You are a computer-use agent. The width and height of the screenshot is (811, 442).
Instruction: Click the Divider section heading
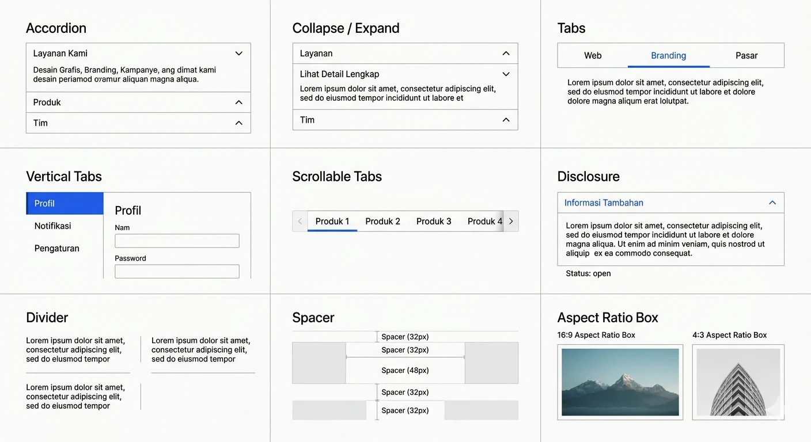pos(47,318)
